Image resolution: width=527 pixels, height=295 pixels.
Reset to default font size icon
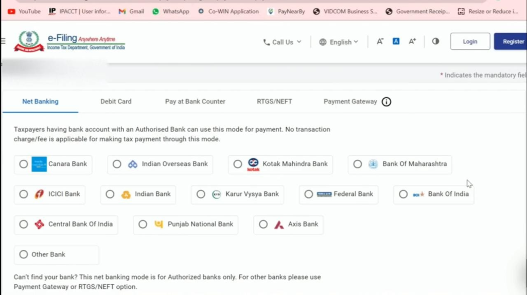[396, 42]
